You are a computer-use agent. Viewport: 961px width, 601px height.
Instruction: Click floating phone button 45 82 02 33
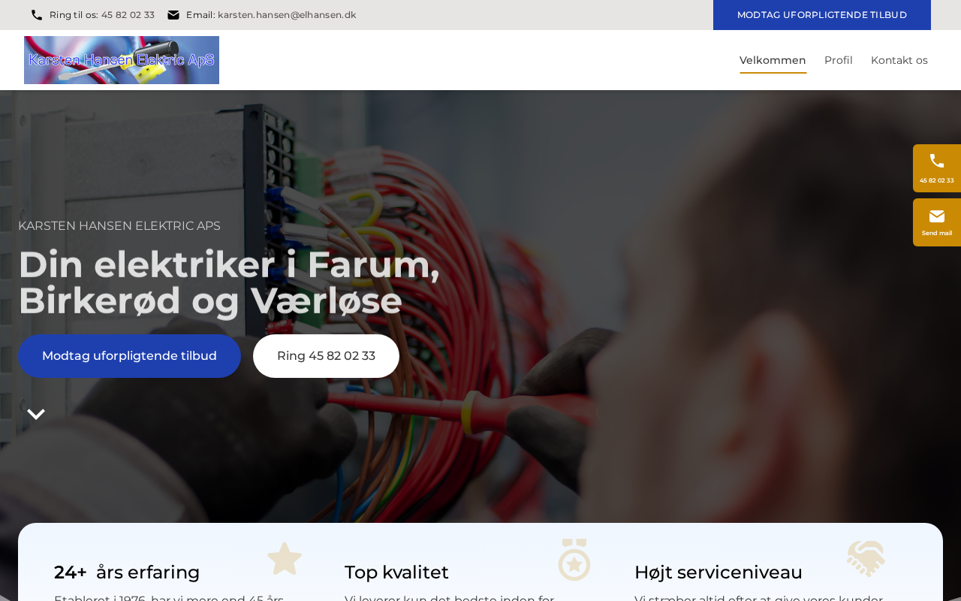(x=937, y=168)
